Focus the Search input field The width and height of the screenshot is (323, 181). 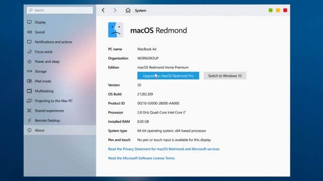[x=60, y=10]
